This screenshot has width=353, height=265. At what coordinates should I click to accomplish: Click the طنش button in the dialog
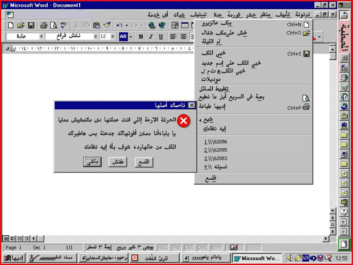coord(118,162)
